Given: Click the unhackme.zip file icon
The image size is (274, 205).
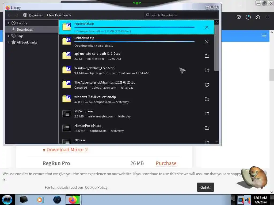Looking at the screenshot, I should [67, 41].
